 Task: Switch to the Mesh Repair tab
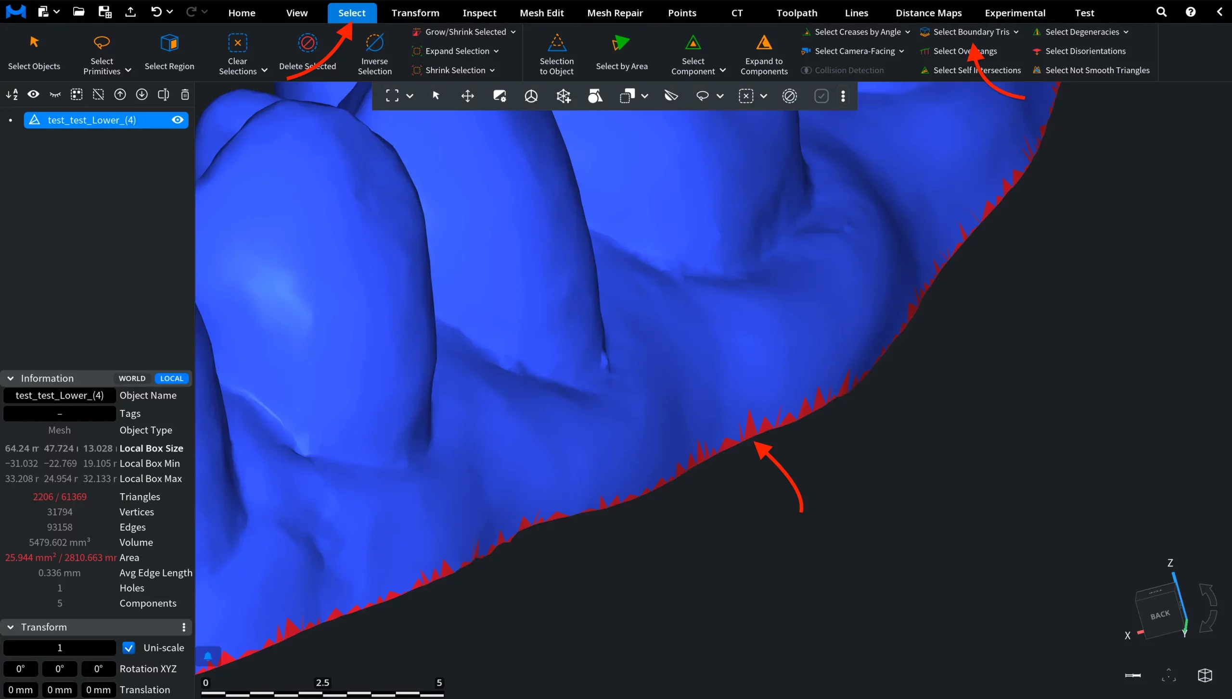[615, 12]
